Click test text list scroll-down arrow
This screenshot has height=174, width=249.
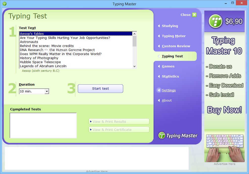[135, 66]
